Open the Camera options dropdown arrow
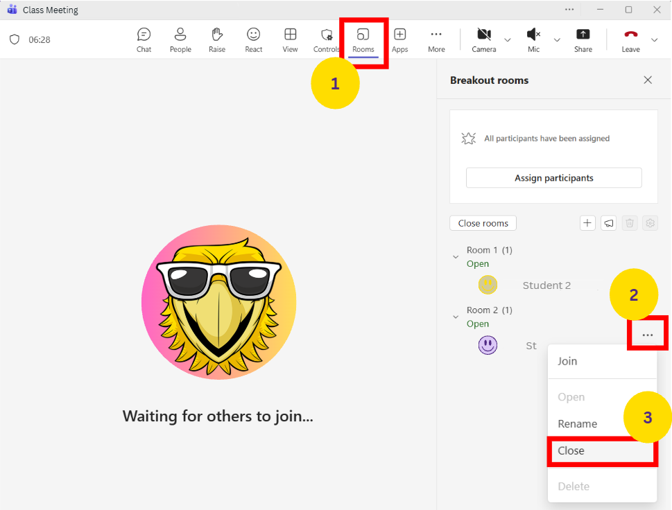 (507, 40)
